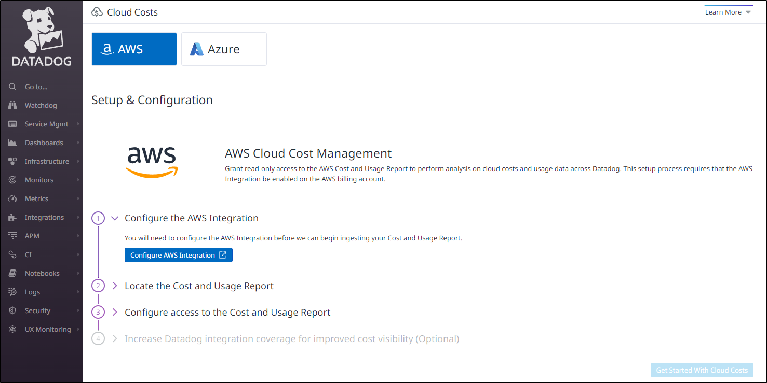Expand Configure access to Cost and Usage Report

pos(115,312)
